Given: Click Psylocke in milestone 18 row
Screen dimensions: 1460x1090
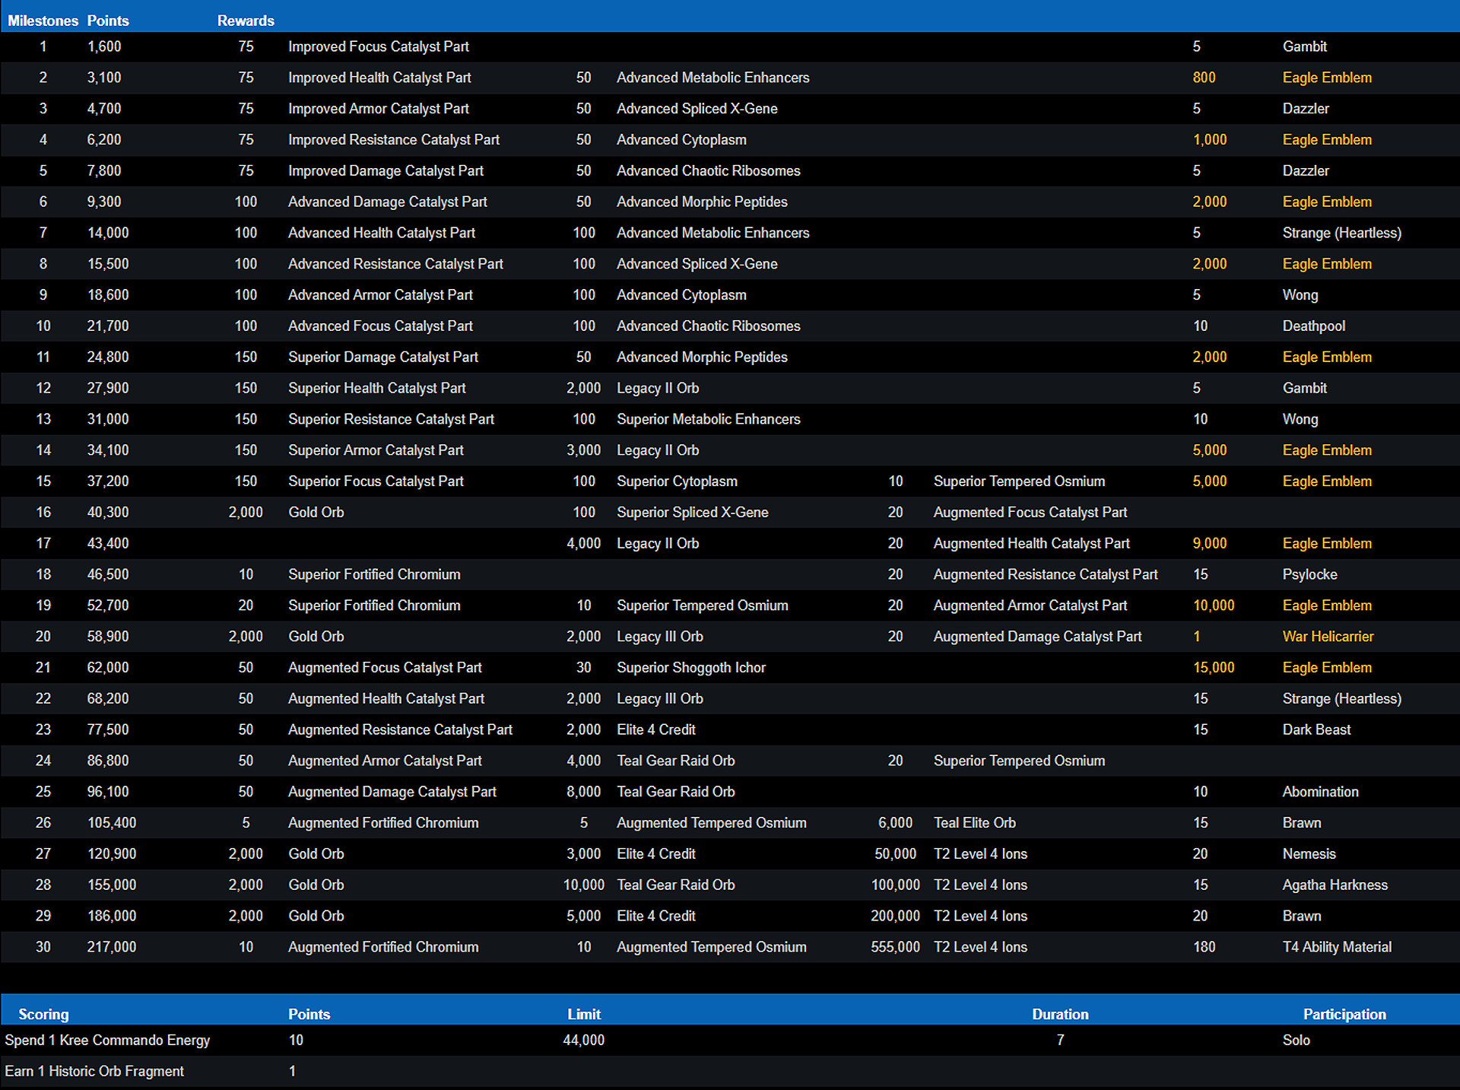Looking at the screenshot, I should click(1309, 574).
